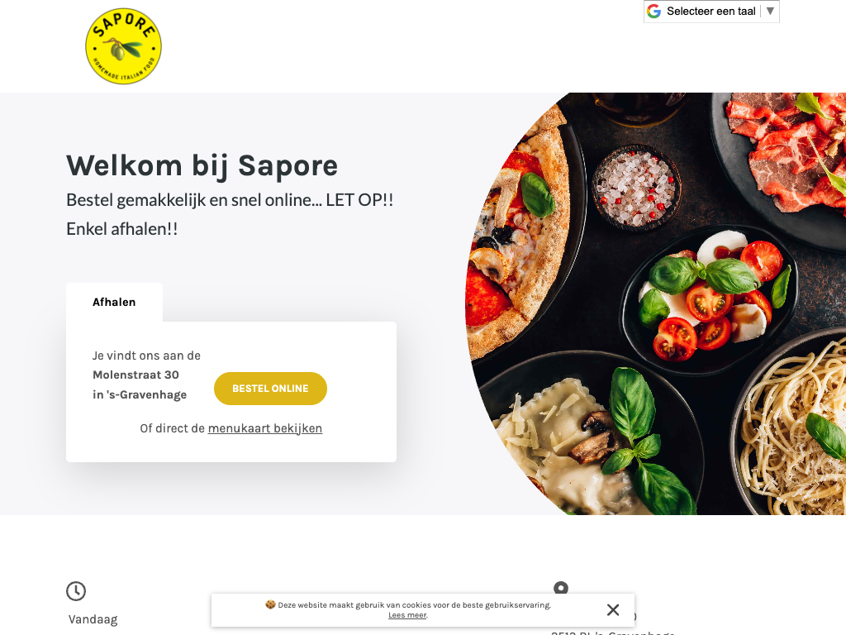Click the Je vindt ons aan de text
The width and height of the screenshot is (846, 635).
pos(146,356)
